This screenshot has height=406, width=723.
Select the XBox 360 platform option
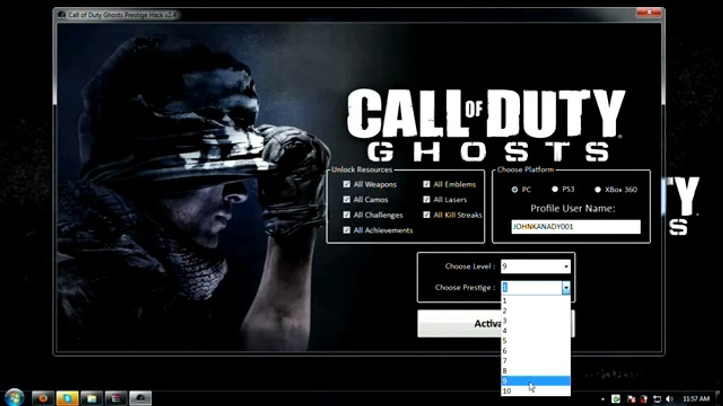598,189
